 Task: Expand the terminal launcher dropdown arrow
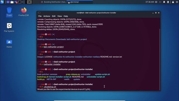[22, 2]
